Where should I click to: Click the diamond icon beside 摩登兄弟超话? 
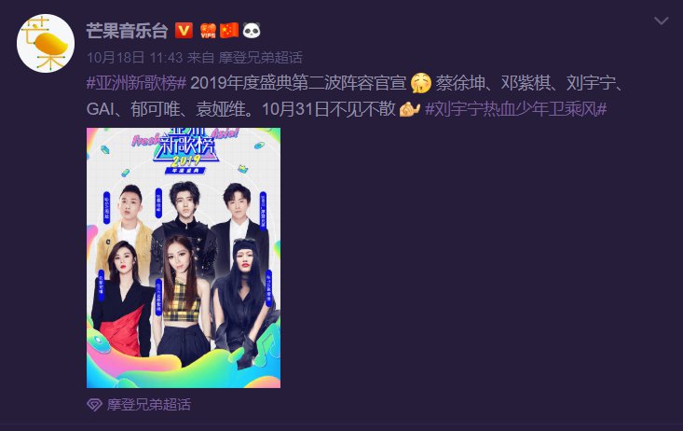point(94,404)
